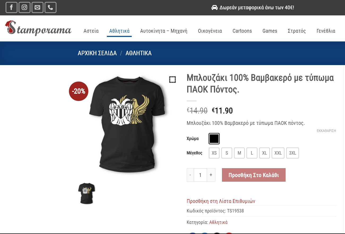Open the Facebook page icon
The image size is (345, 234).
[11, 7]
